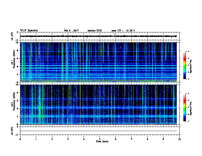Image resolution: width=202 pixels, height=156 pixels.
Task: Click the ch.1 spectrogram color scale bar
Action: (185, 65)
